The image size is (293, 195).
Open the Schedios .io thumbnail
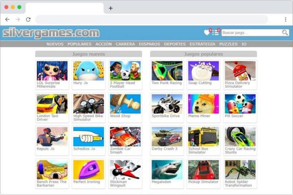coord(89,137)
